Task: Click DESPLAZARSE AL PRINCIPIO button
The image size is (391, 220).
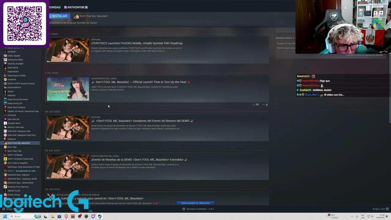Action: pyautogui.click(x=195, y=203)
